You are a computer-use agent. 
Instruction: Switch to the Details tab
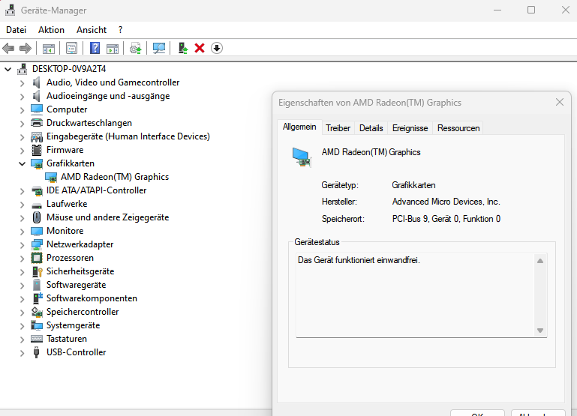[x=371, y=128]
